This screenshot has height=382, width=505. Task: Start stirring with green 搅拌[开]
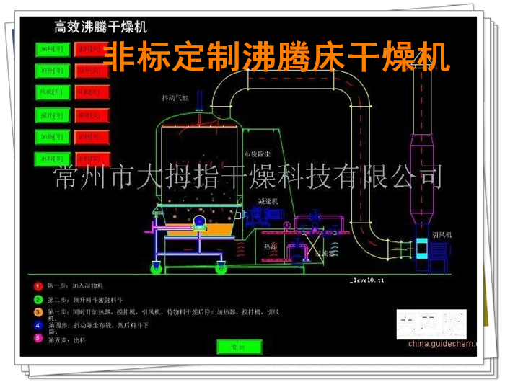point(53,115)
